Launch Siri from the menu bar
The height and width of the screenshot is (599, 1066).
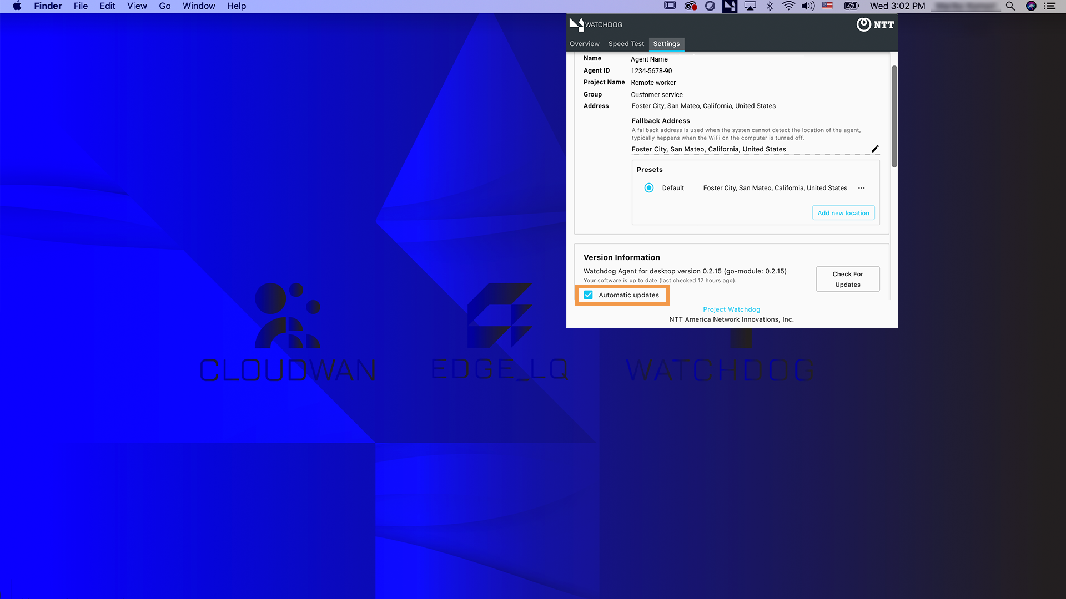pyautogui.click(x=1031, y=6)
